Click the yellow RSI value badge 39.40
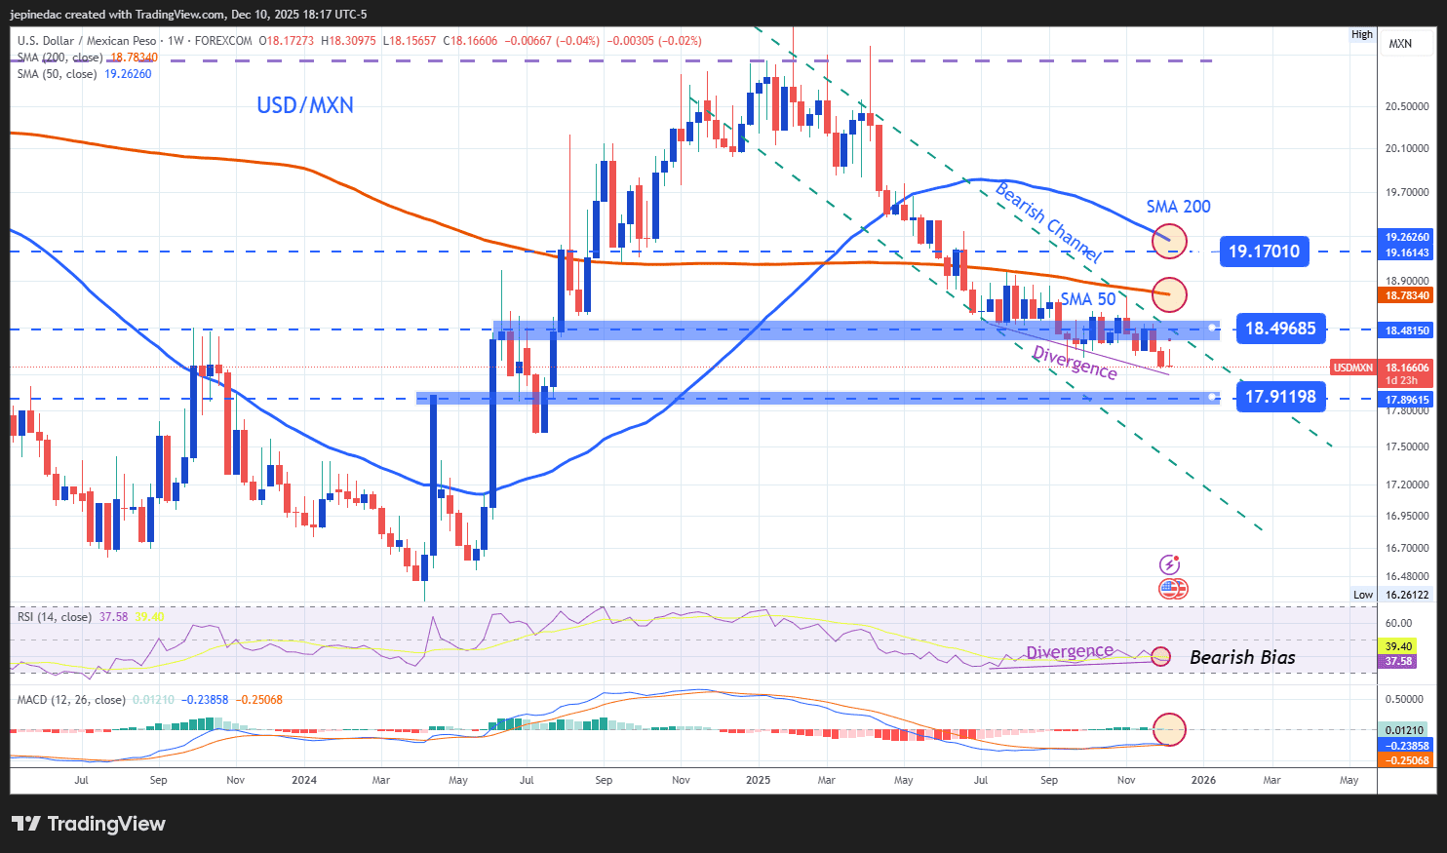1447x853 pixels. coord(1396,645)
